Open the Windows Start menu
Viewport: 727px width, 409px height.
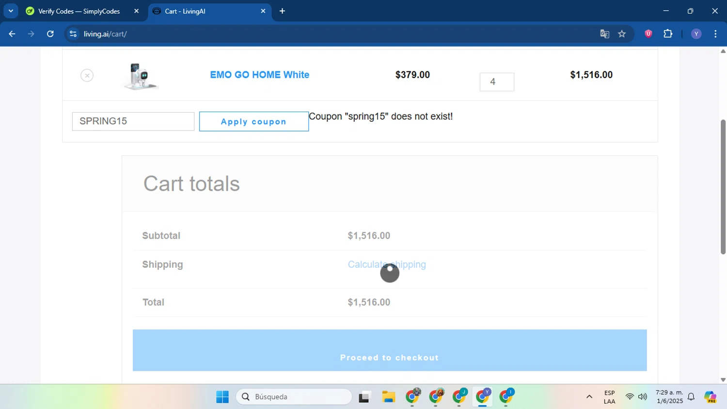point(222,397)
